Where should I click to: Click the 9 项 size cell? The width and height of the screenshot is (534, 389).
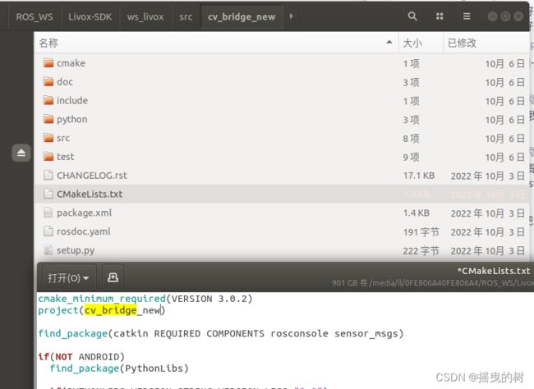(411, 158)
